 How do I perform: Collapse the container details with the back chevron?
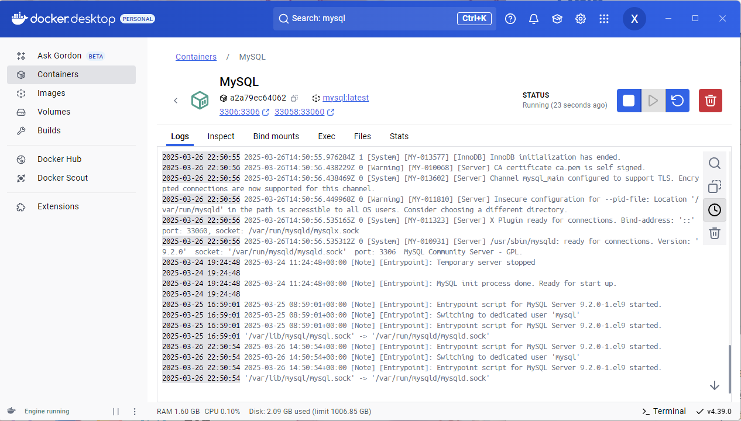176,100
